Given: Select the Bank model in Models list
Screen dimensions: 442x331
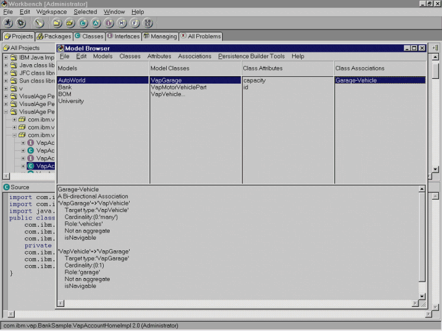Looking at the screenshot, I should 64,87.
